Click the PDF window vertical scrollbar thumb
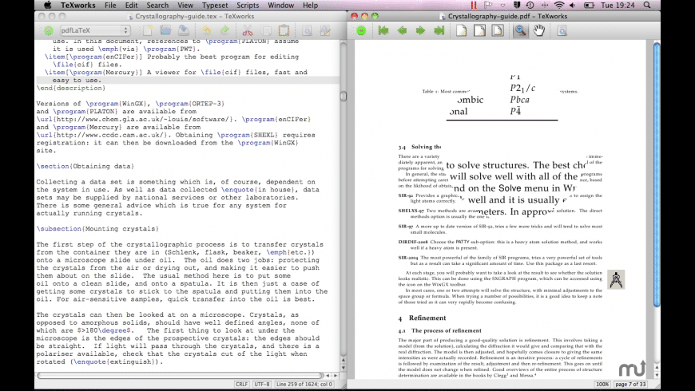The width and height of the screenshot is (695, 391). click(x=657, y=174)
